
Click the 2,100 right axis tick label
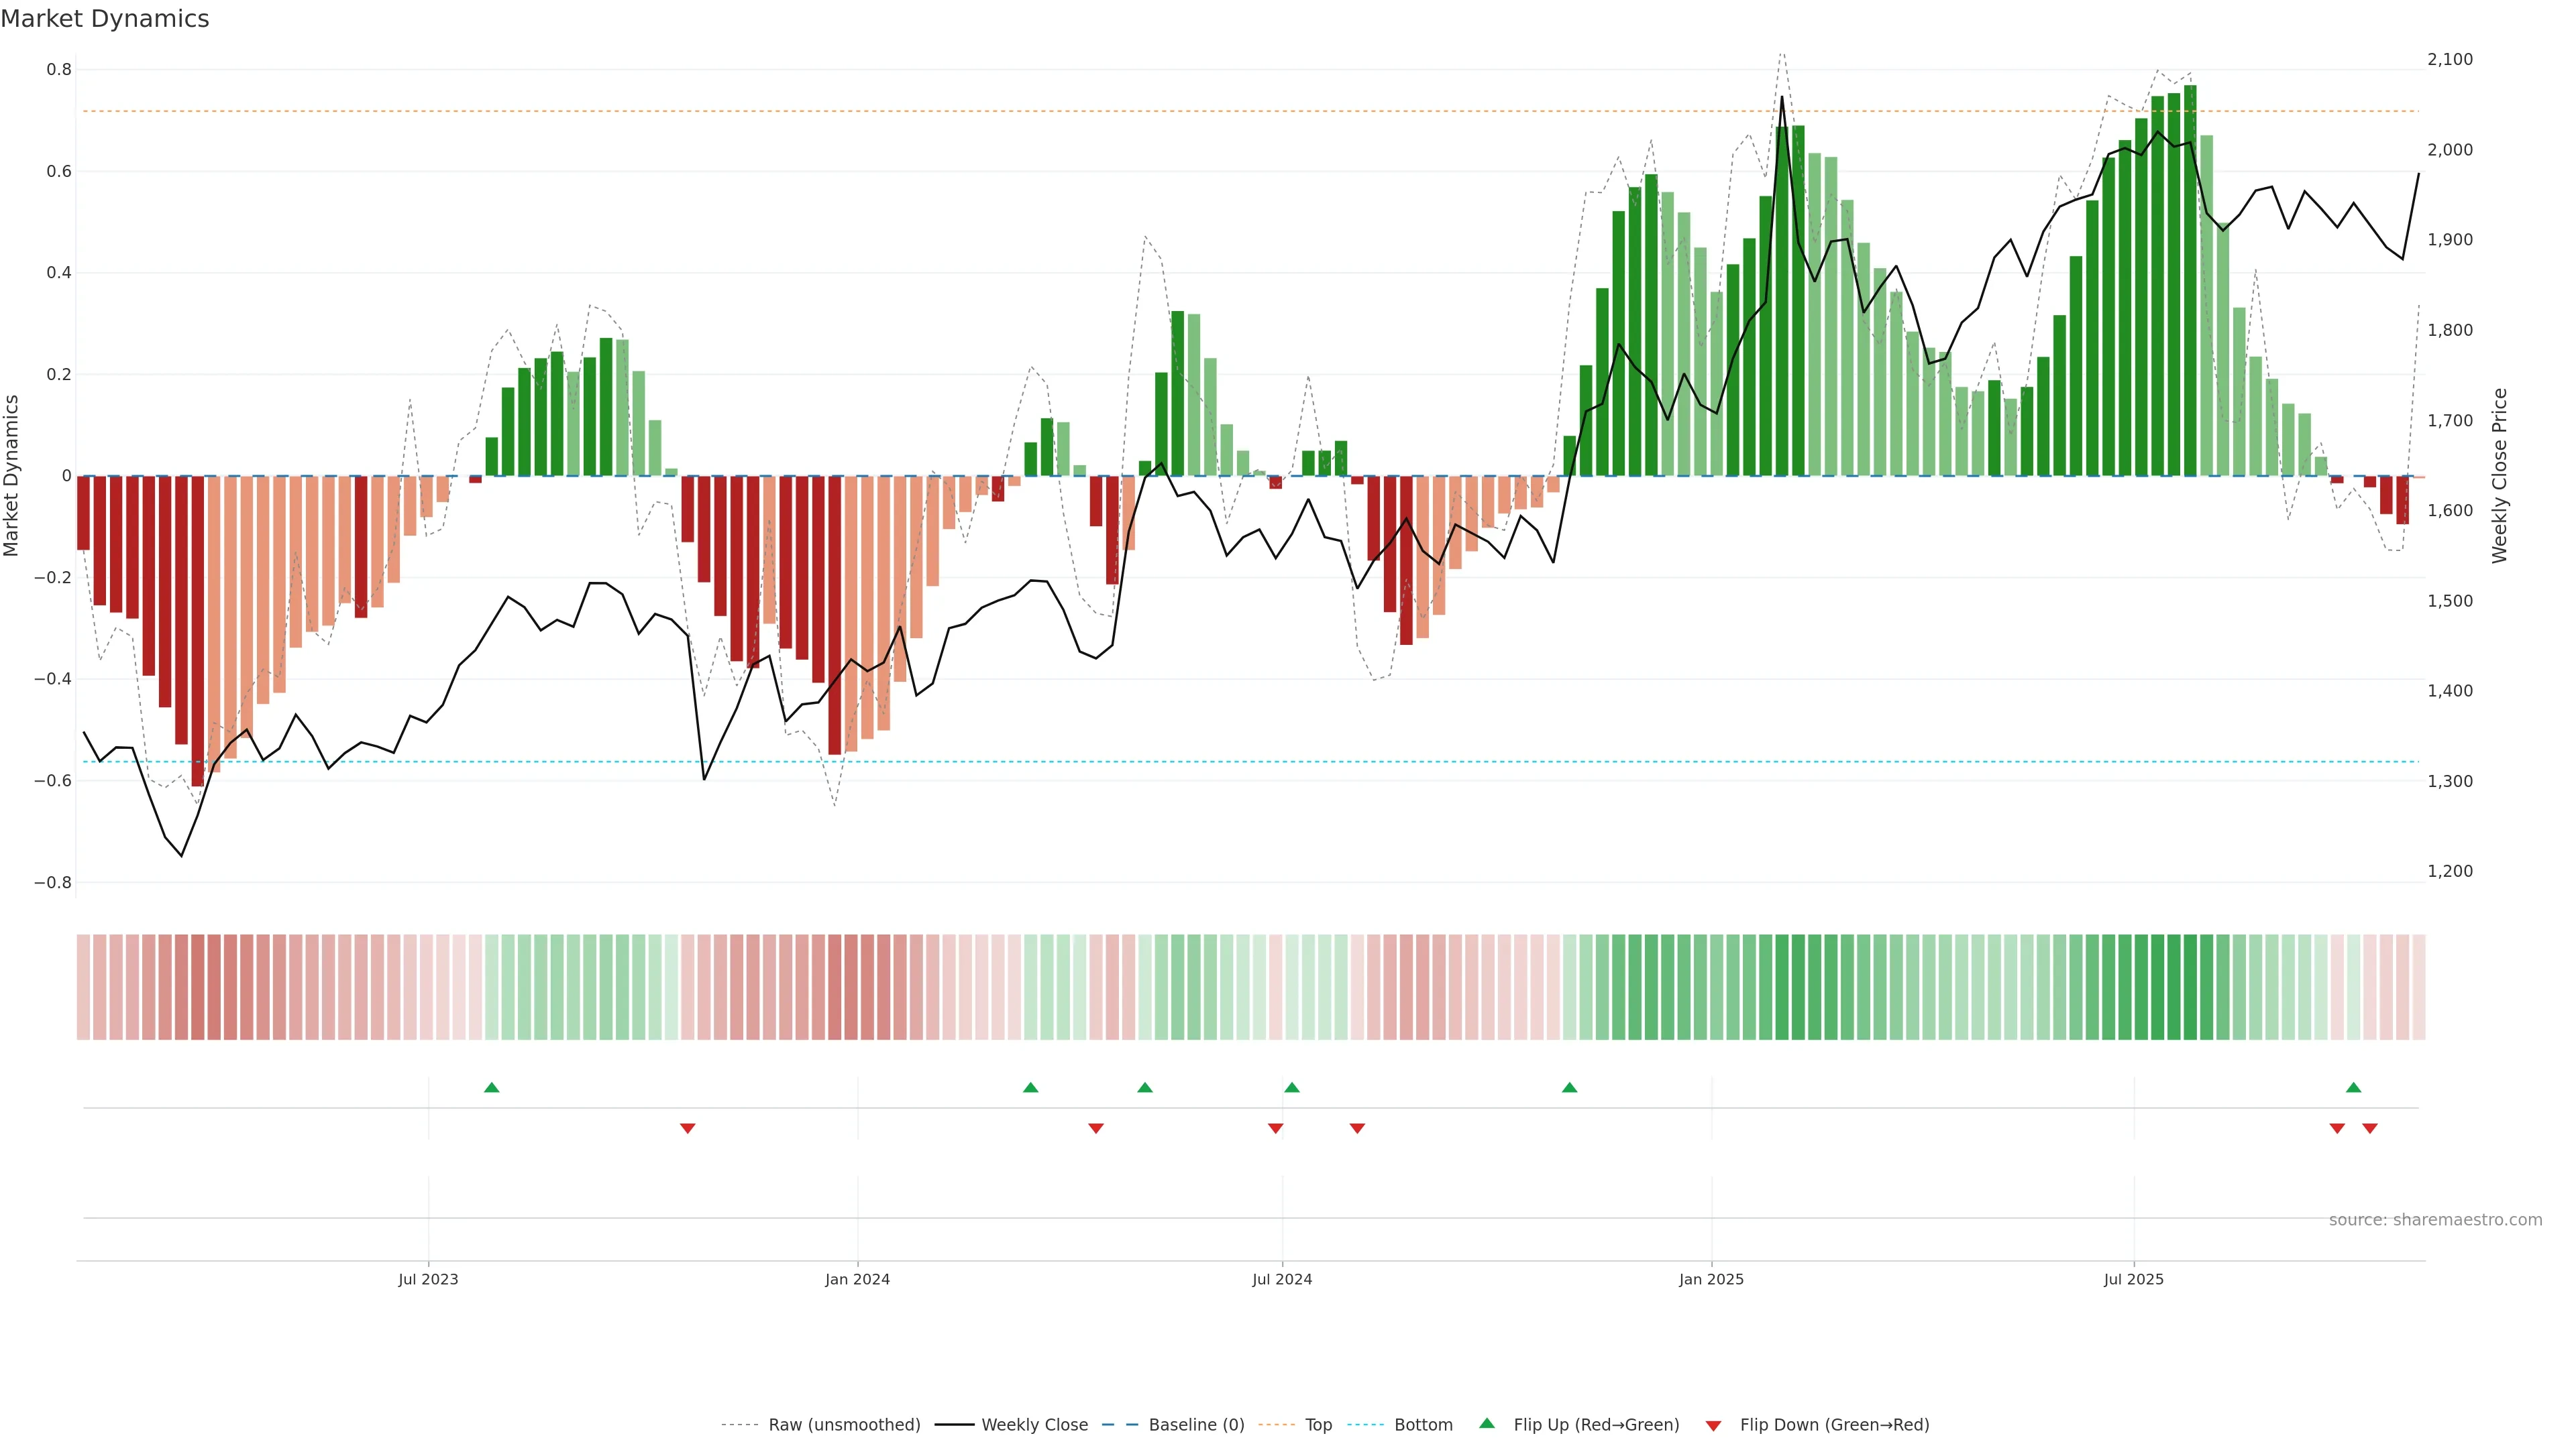pos(2449,60)
